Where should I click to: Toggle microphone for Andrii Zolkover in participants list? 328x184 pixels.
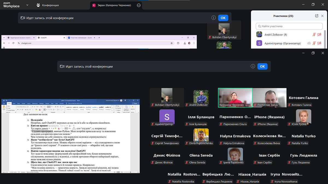(314, 35)
